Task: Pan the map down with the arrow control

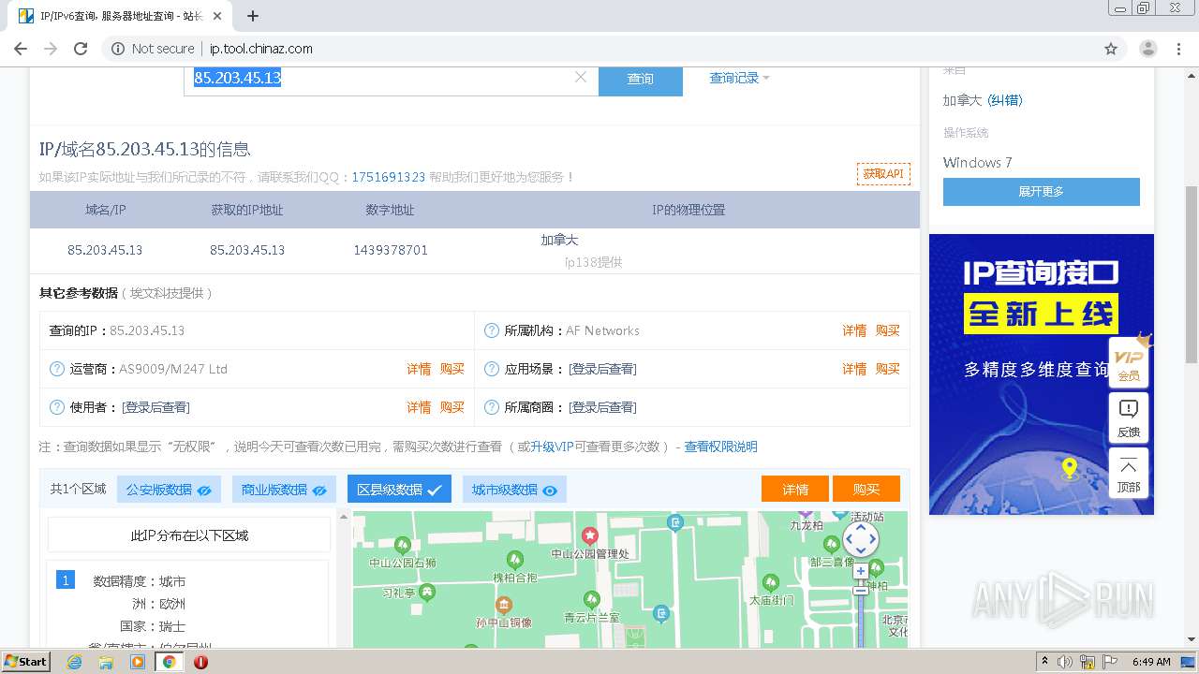Action: pos(861,551)
